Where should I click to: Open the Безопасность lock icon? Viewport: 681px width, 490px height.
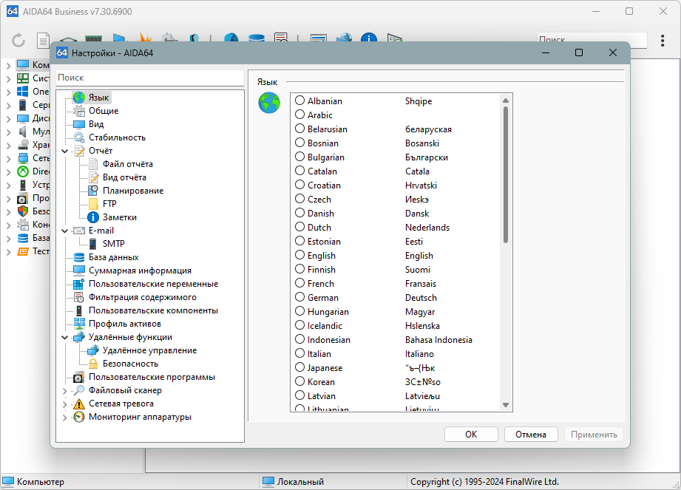pyautogui.click(x=93, y=364)
